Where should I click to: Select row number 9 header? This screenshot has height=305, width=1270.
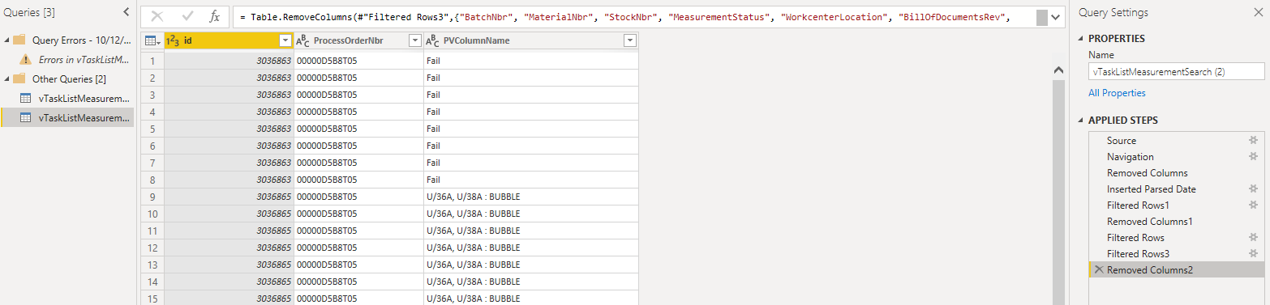[152, 196]
